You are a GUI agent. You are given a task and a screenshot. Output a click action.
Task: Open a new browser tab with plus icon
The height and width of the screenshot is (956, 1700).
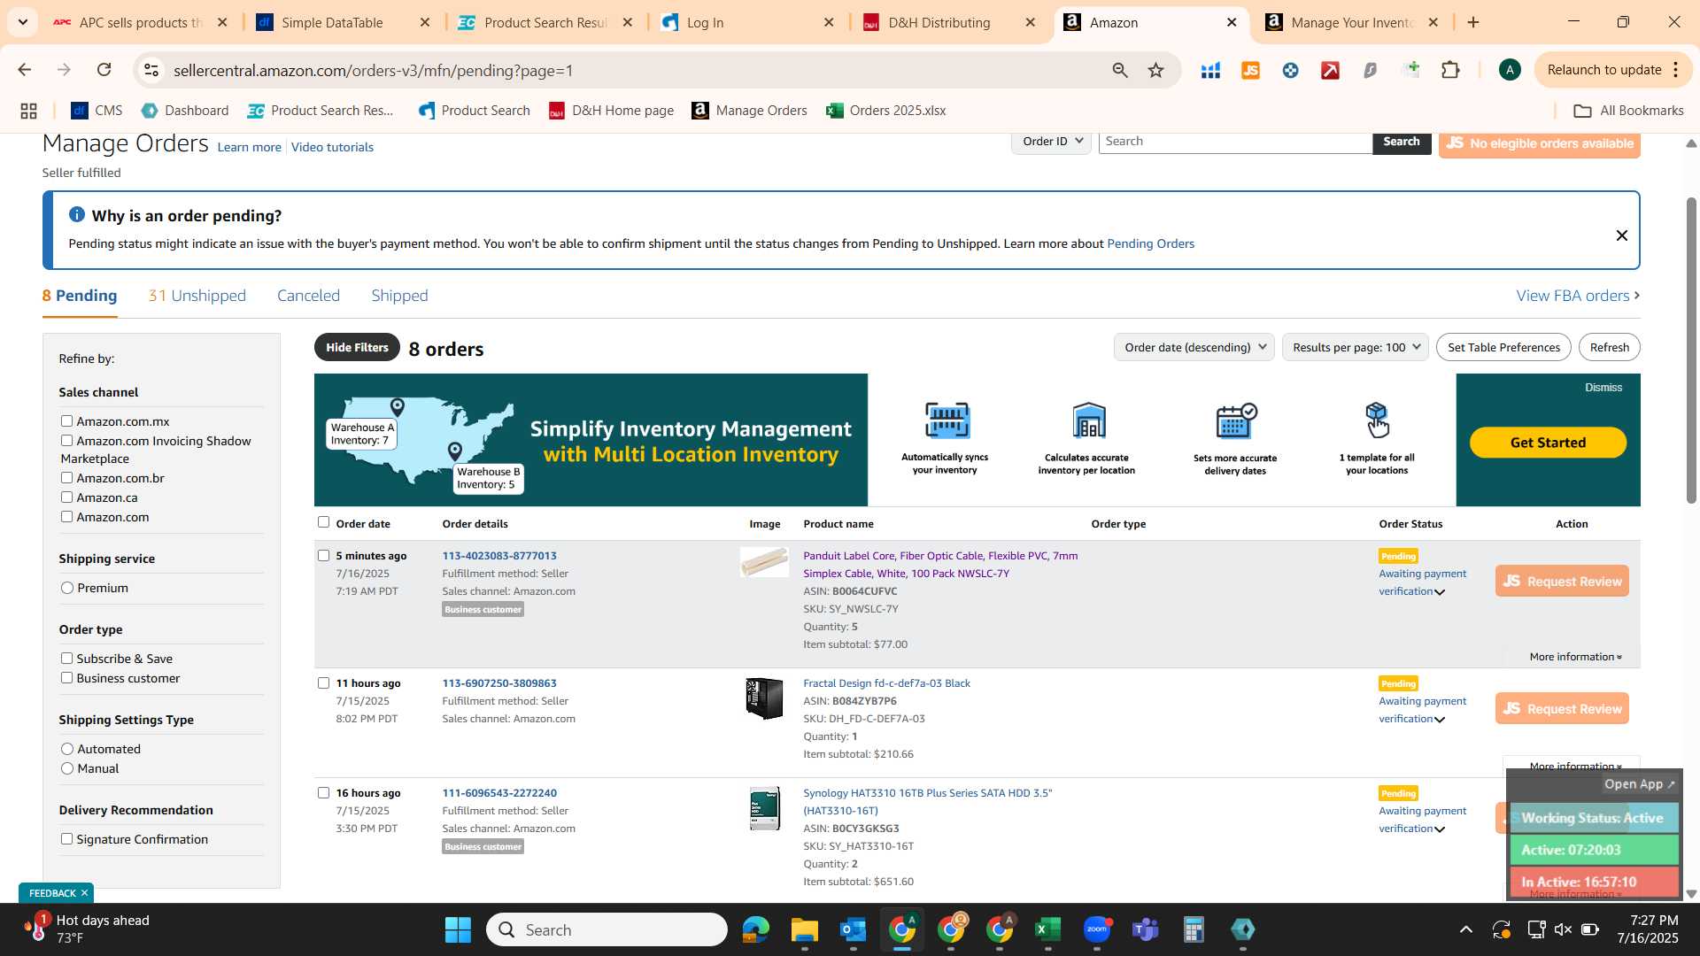1473,22
